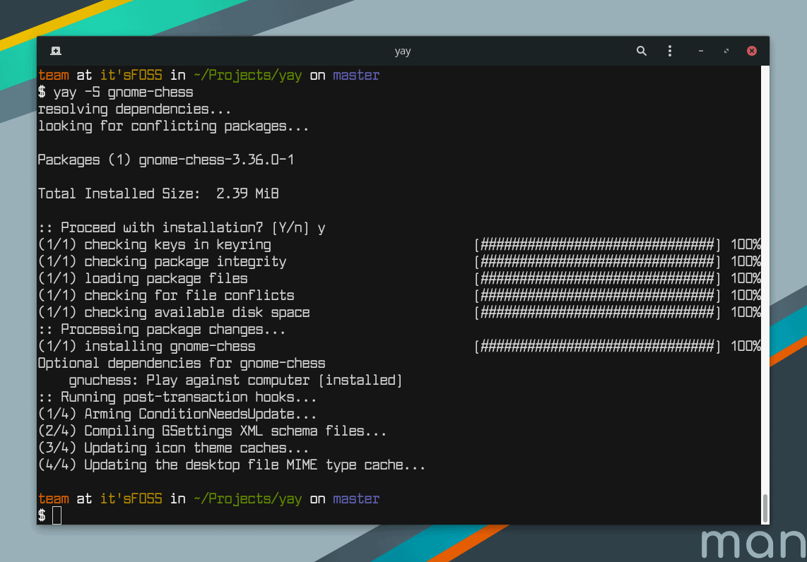This screenshot has width=807, height=562.
Task: Click the search magnifier icon
Action: (x=641, y=51)
